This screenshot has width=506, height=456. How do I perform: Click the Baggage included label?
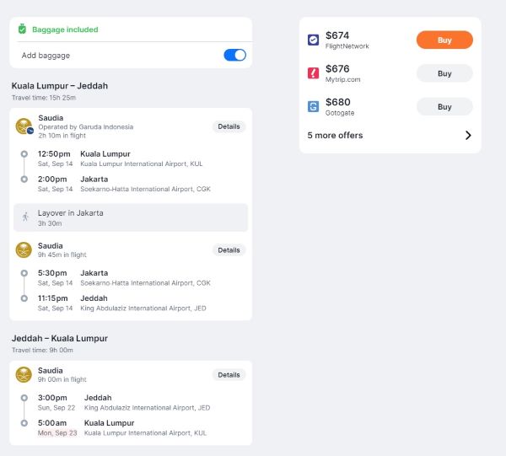65,30
